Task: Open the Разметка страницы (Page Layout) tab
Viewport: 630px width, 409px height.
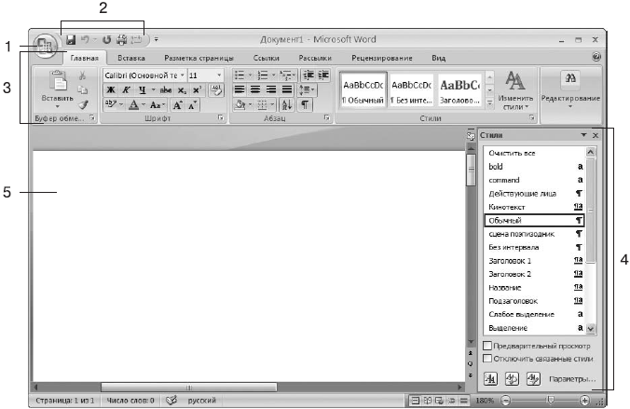Action: click(x=199, y=59)
